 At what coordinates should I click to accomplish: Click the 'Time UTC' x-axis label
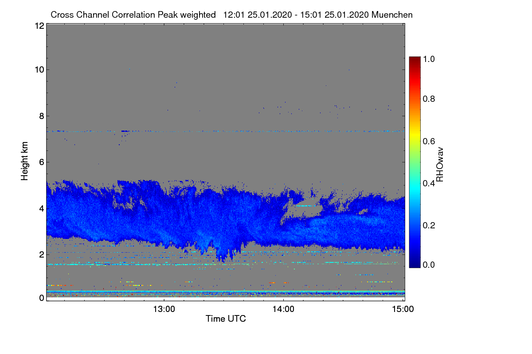coord(226,318)
